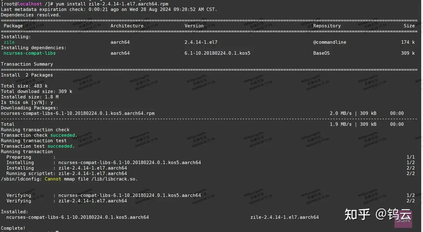Click the @commandline repository label

tap(330, 42)
